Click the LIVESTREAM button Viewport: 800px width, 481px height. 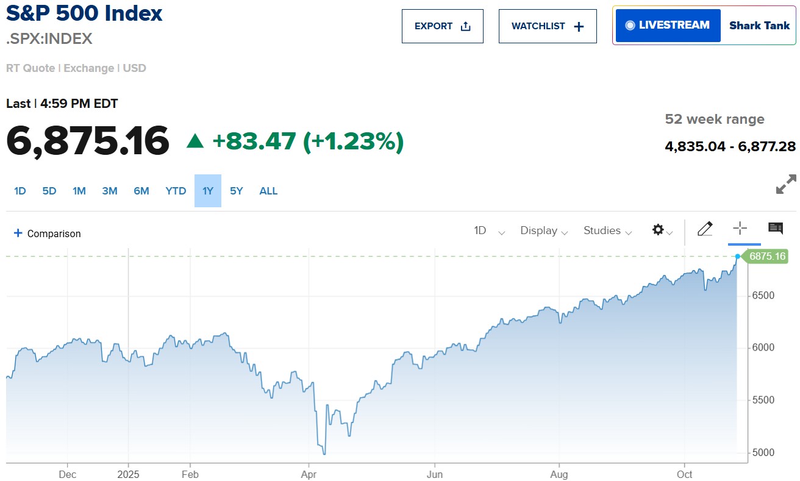pos(668,26)
